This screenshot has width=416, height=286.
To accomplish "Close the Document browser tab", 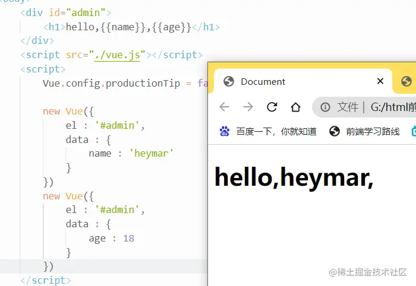I will [x=380, y=81].
